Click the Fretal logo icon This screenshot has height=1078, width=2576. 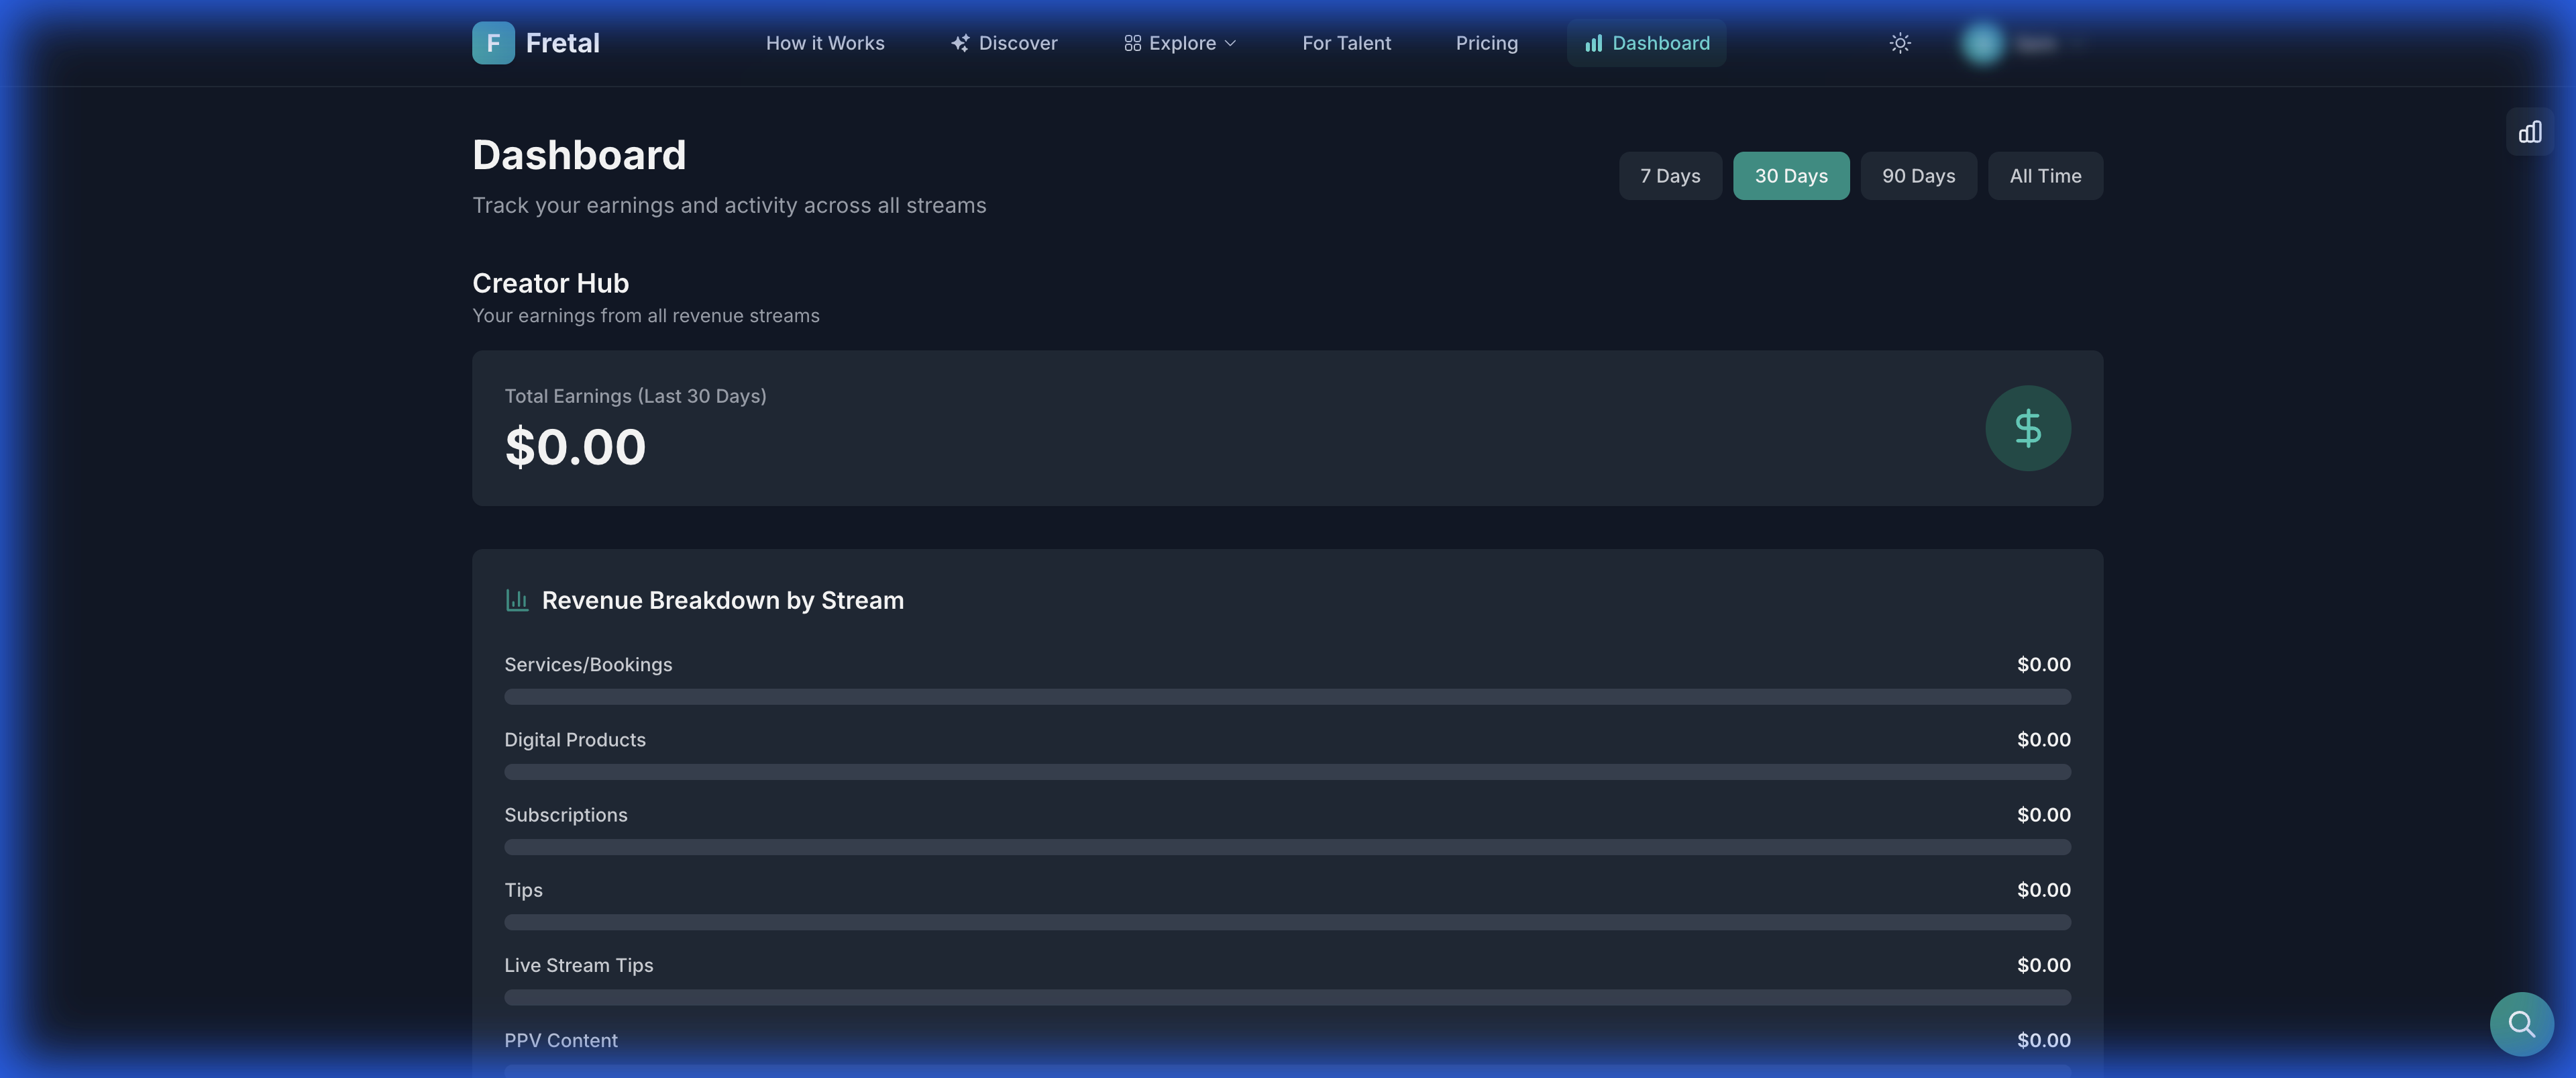pos(493,43)
